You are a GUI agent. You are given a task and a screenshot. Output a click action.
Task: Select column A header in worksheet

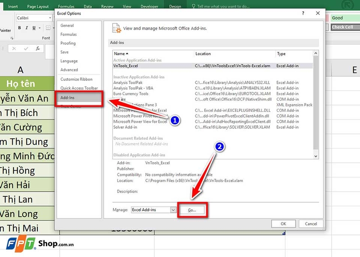[27, 70]
